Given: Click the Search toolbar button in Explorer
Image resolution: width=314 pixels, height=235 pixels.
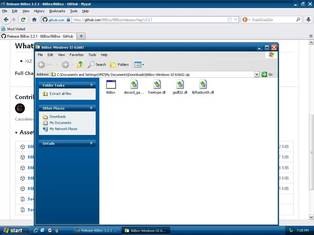Looking at the screenshot, I should (97, 65).
